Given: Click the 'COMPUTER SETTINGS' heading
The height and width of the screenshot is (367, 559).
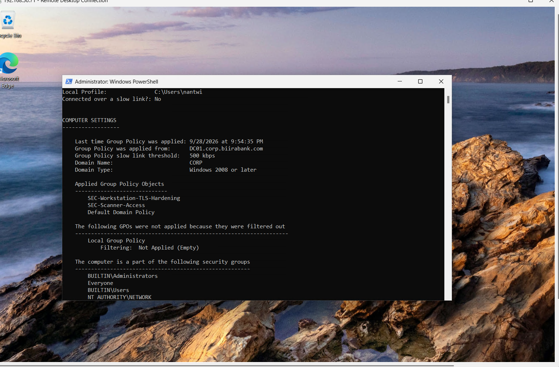Looking at the screenshot, I should 89,120.
